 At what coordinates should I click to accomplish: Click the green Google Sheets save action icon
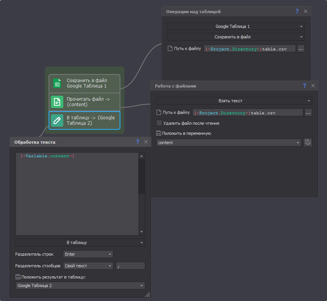57,83
